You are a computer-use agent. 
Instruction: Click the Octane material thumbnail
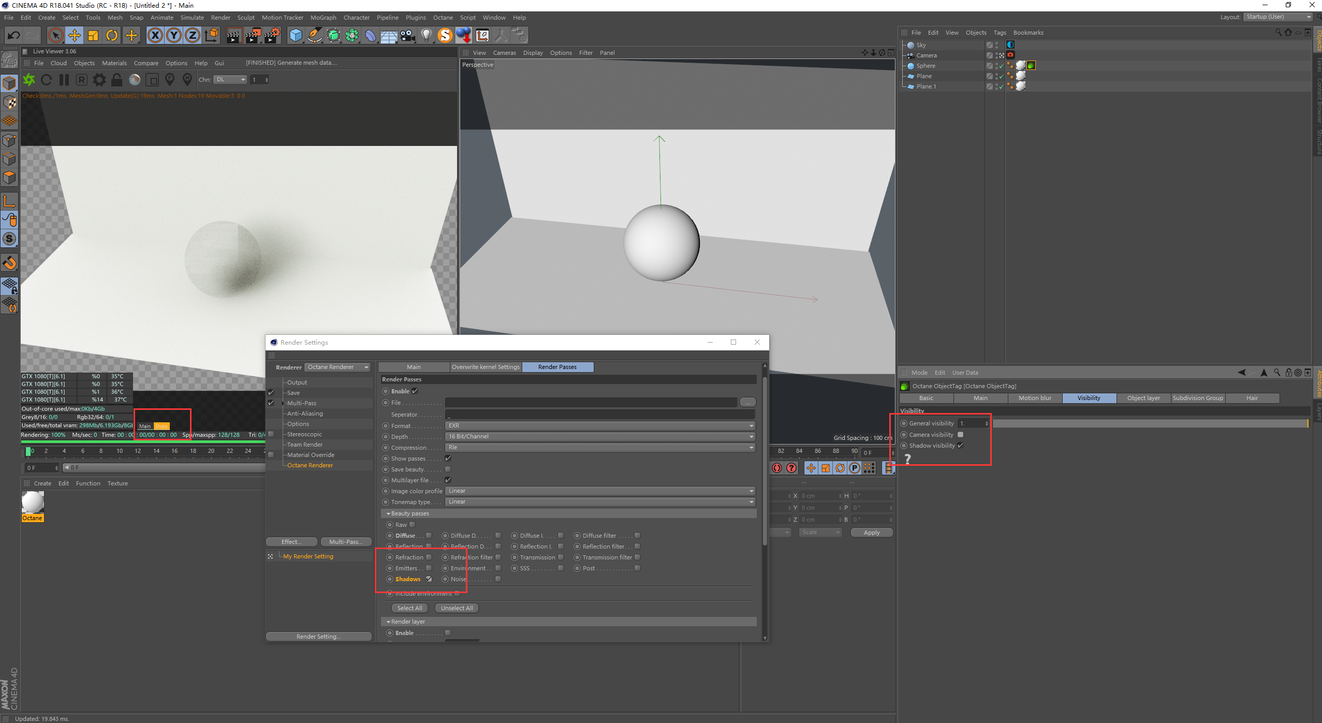point(33,502)
